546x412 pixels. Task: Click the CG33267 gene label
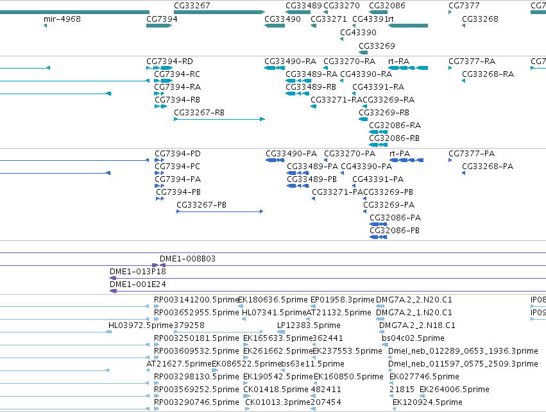pos(192,6)
